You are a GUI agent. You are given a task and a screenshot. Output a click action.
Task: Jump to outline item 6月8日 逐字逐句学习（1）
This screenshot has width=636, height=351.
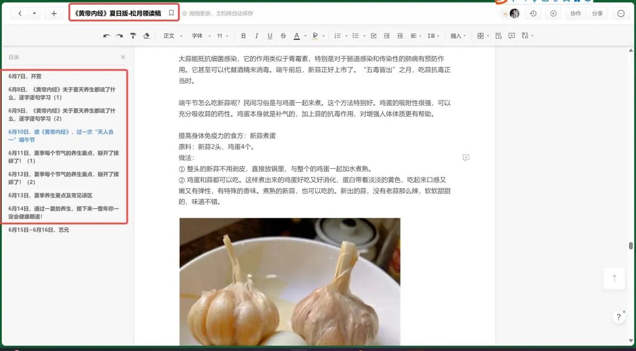(x=62, y=93)
